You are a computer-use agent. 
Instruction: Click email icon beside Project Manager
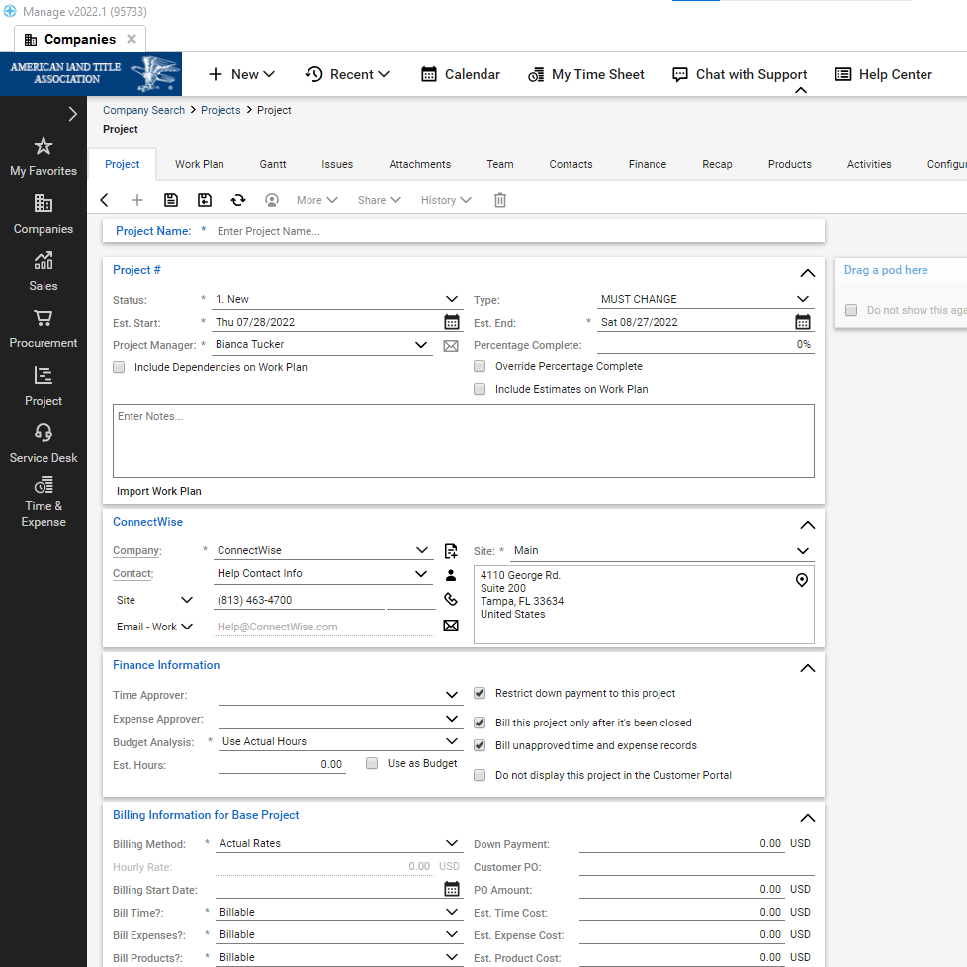click(451, 345)
